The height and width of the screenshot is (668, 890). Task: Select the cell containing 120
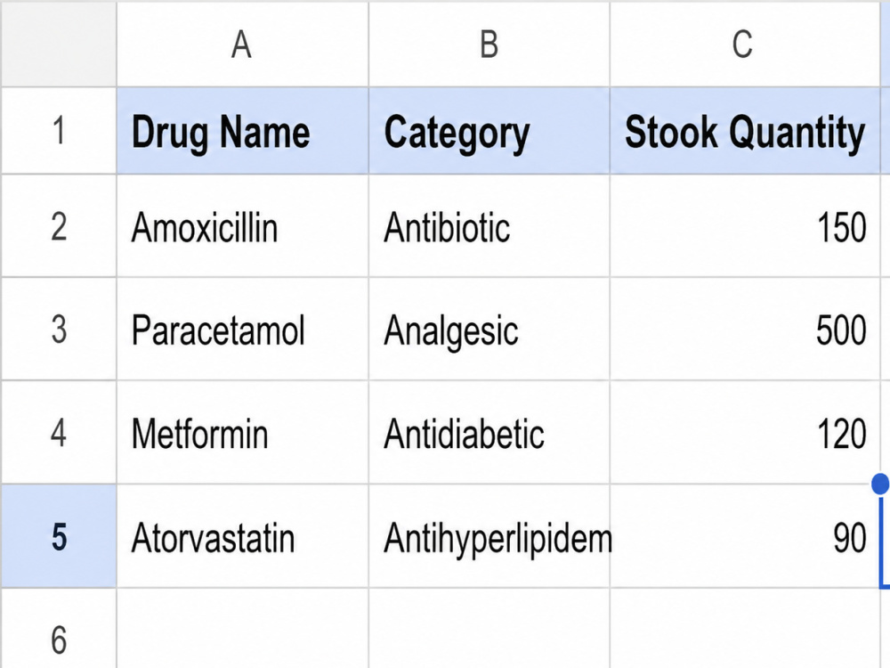click(745, 433)
